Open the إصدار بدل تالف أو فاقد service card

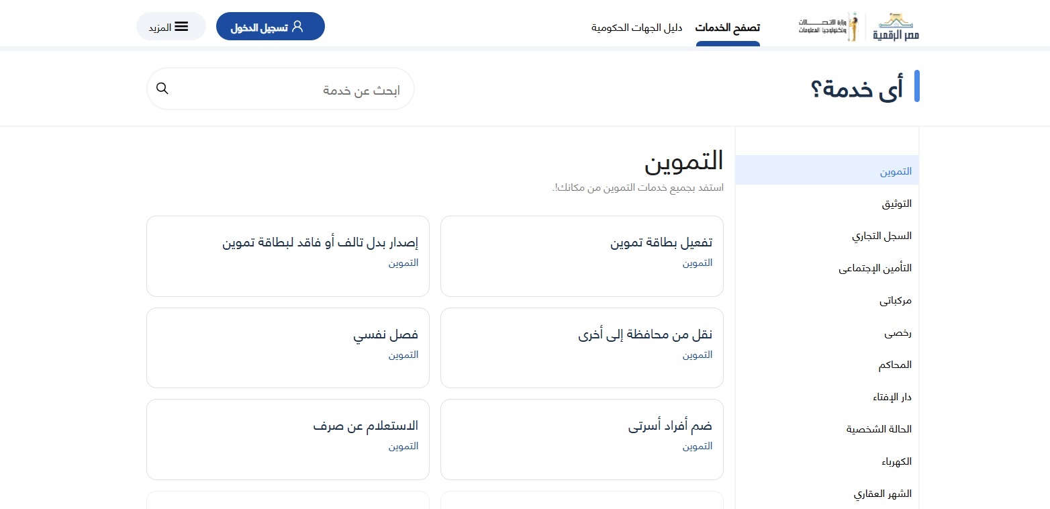287,256
